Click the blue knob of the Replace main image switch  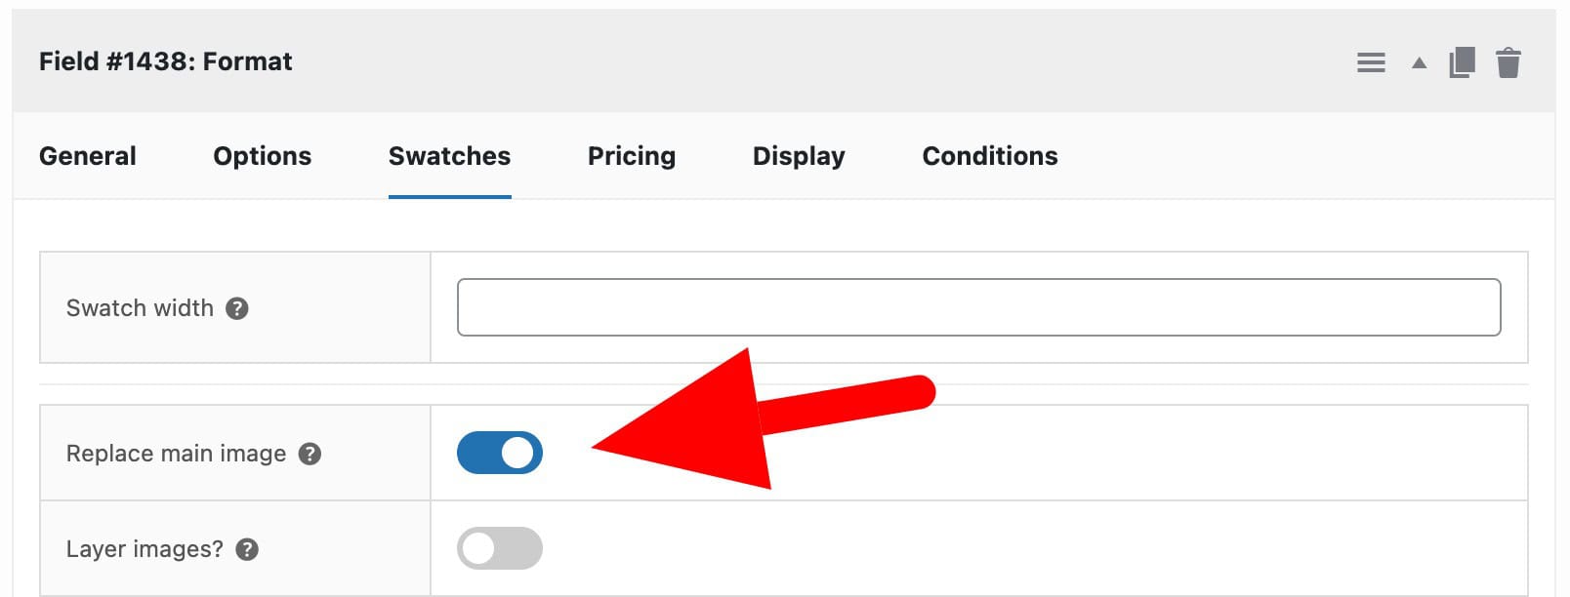(516, 453)
